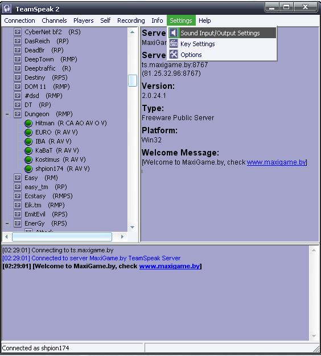Screen dimensions: 321x356
Task: Click shpion174's green player status icon
Action: 28,169
